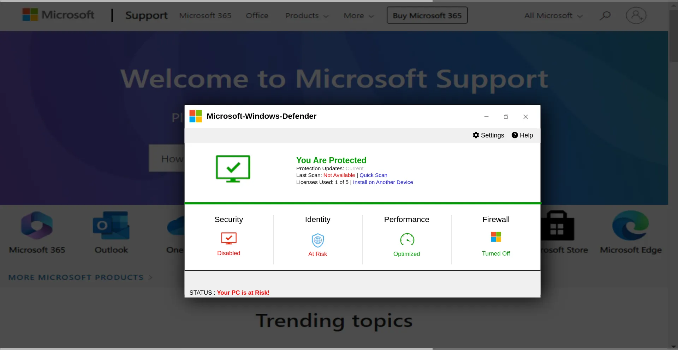678x350 pixels.
Task: Click the Microsoft logo in the page header
Action: [x=58, y=15]
